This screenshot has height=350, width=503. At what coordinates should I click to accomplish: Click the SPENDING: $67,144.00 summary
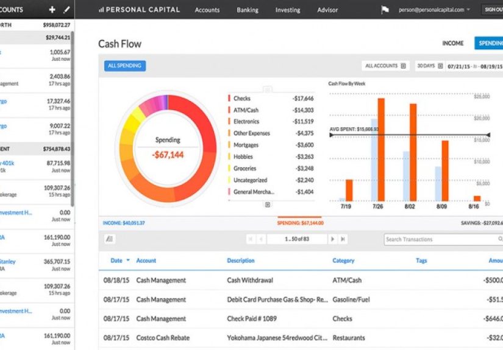[x=300, y=223]
